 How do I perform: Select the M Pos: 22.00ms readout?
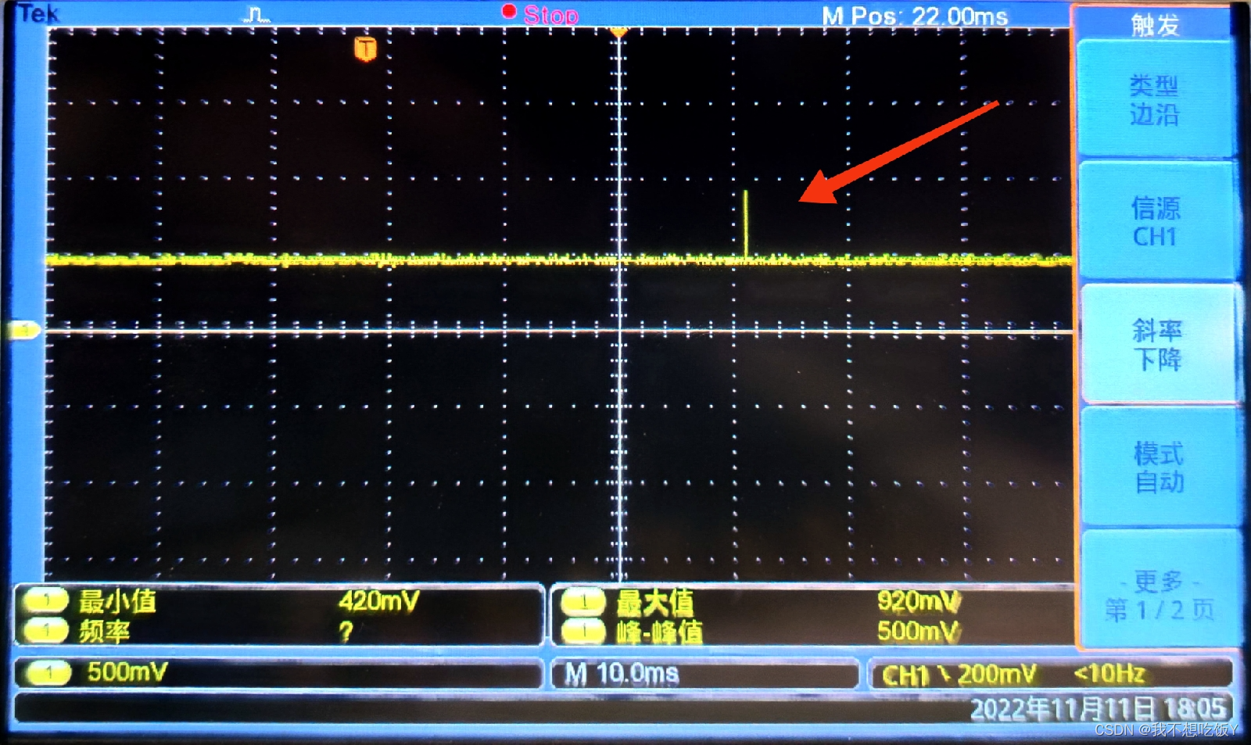914,16
